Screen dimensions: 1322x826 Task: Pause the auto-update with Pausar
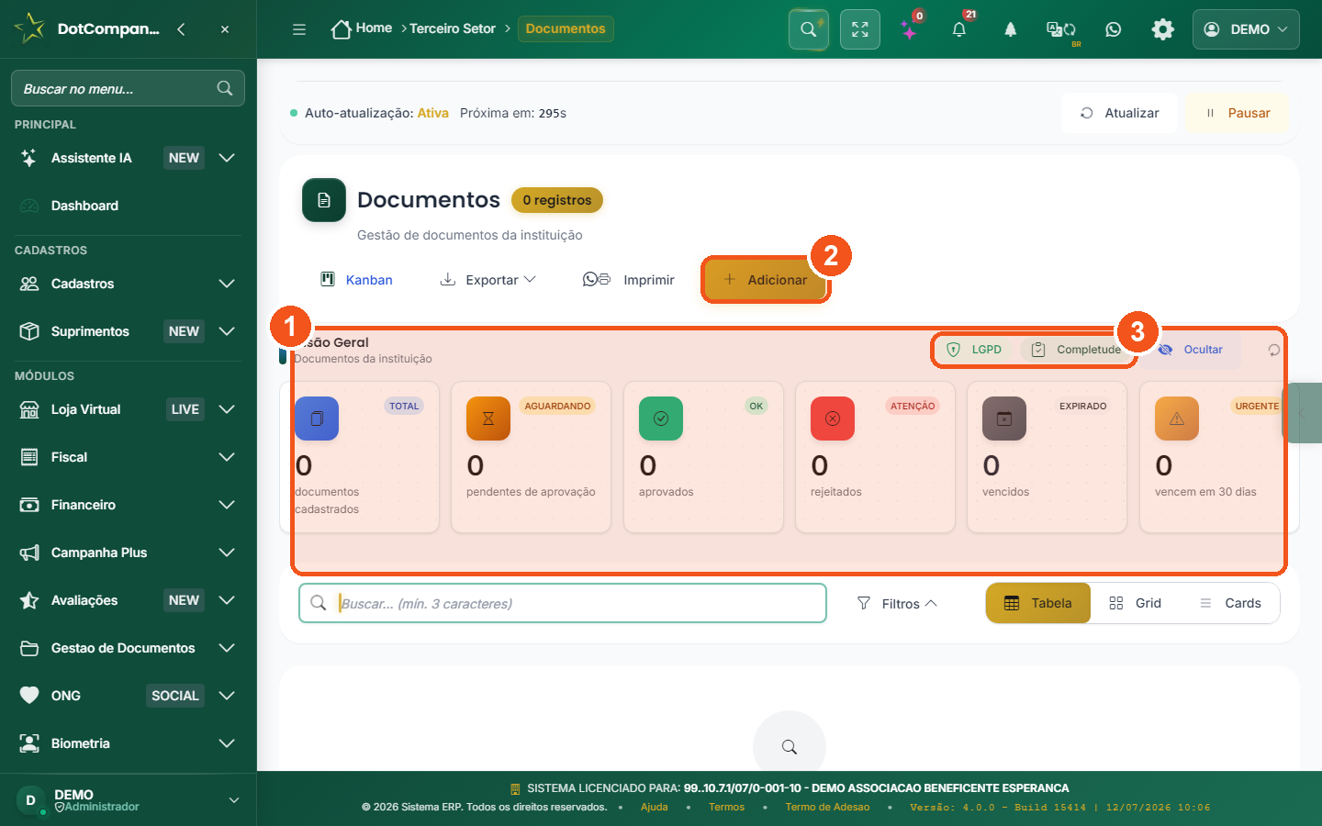click(1238, 113)
